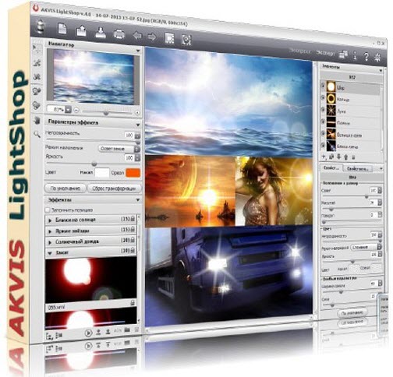Image resolution: width=393 pixels, height=377 pixels.
Task: Select the hand pan tool in left toolbar
Action: 37,120
